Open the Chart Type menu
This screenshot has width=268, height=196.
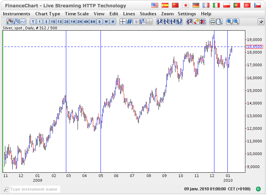click(48, 14)
